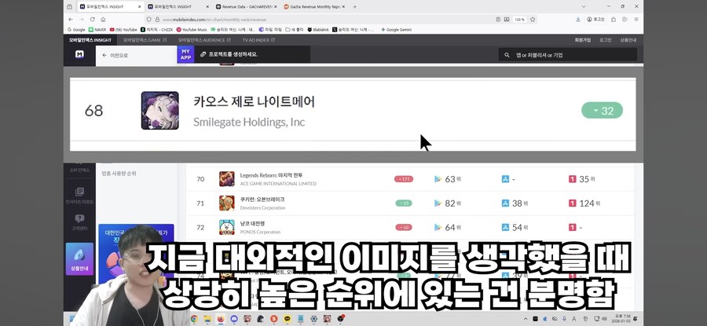This screenshot has height=326, width=707.
Task: Click the 냥코 대전쟁 app icon
Action: 227,227
